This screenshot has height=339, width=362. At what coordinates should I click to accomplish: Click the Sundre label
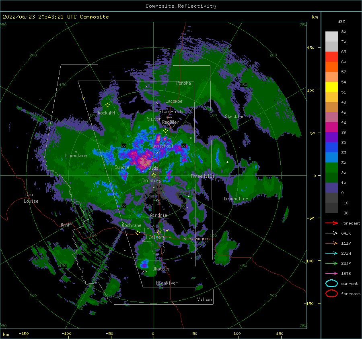click(122, 167)
